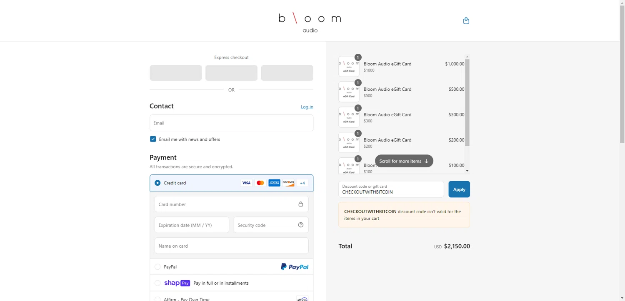Screen dimensions: 625x301
Task: Toggle Email me with news and offers
Action: 153,139
